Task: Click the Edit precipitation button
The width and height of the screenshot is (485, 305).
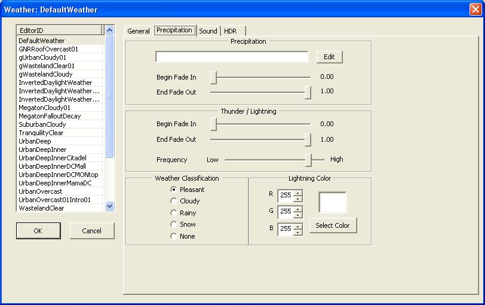Action: [x=330, y=57]
